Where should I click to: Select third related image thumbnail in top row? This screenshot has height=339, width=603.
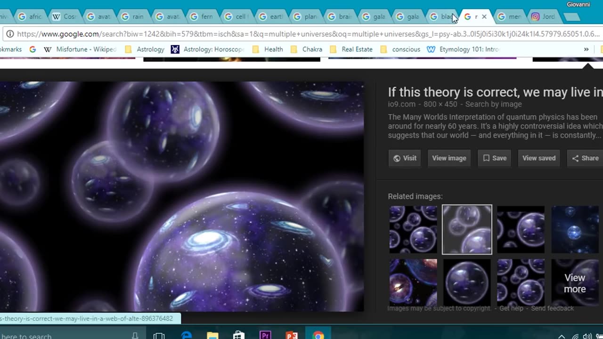coord(521,229)
